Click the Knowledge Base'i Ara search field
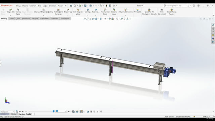Image resolution: width=215 pixels, height=121 pixels. 176,6
